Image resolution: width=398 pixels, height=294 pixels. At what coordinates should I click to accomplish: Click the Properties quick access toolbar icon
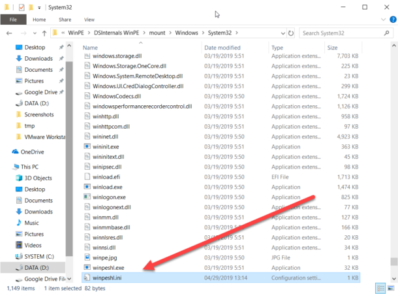pos(22,7)
